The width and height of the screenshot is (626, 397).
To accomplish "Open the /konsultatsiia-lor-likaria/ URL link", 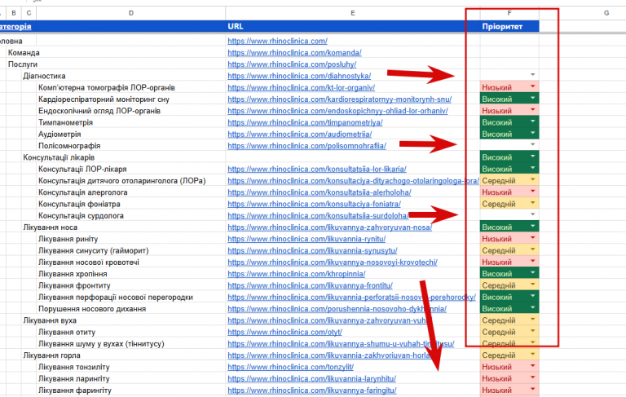I will [x=317, y=169].
